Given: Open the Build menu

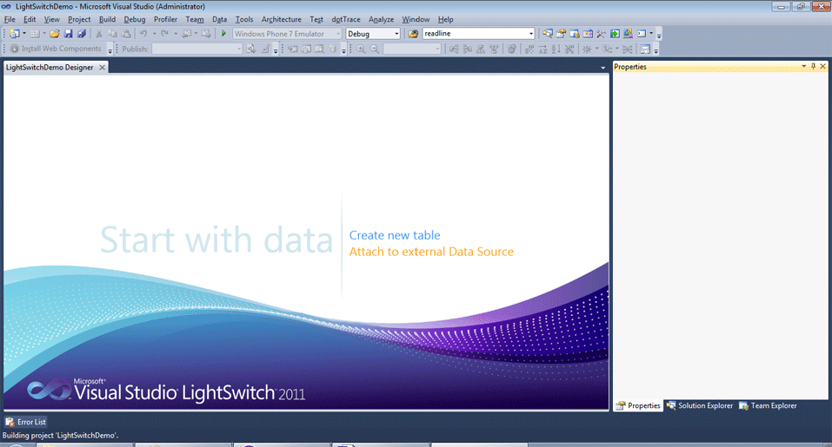Looking at the screenshot, I should click(x=107, y=19).
